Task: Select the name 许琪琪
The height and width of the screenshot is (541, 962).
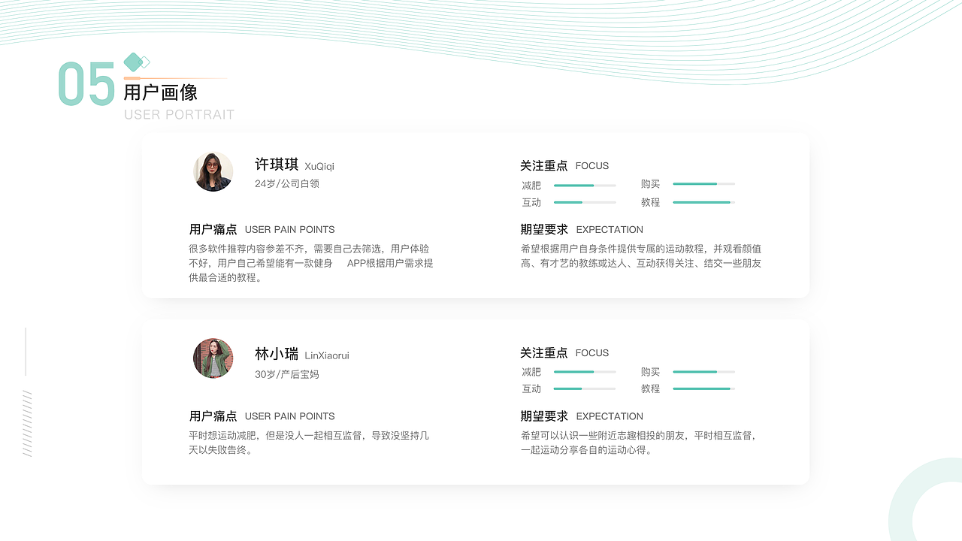Action: pos(277,165)
